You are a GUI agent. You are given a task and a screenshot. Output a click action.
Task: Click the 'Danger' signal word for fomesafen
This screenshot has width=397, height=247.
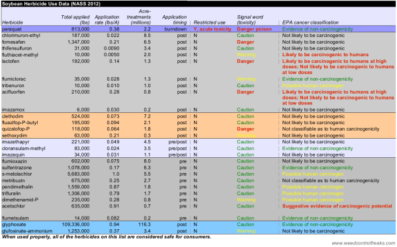245,42
